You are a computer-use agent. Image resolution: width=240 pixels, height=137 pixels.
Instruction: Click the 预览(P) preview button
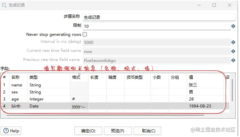coord(117,131)
